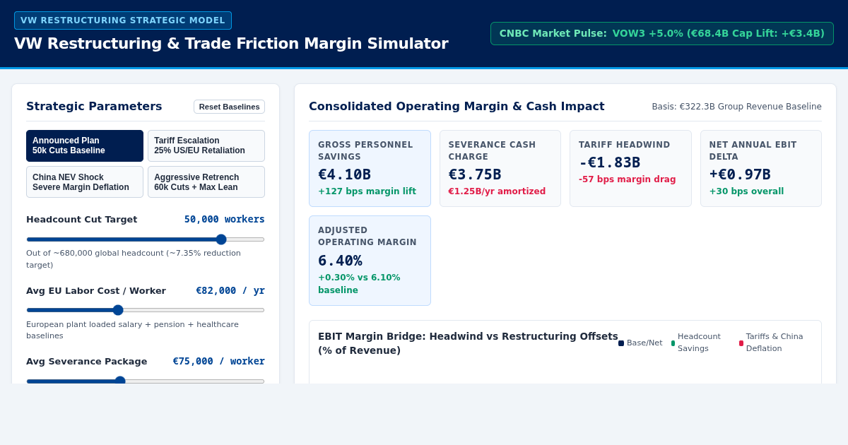Click the navy Base/Net legend swatch
Viewport: 848px width, 445px height.
pyautogui.click(x=621, y=343)
